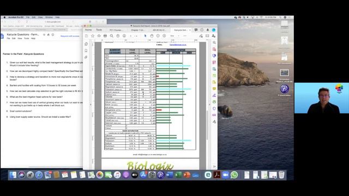The image size is (349, 196).
Task: Open Microsoft Excel from the Dock
Action: click(178, 175)
